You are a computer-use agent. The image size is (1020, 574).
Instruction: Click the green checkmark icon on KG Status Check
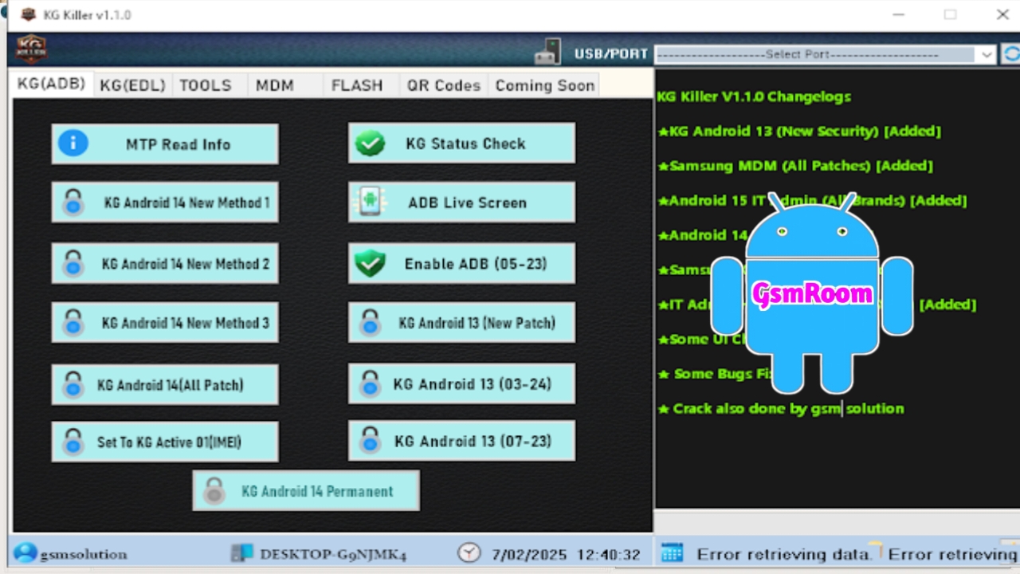(370, 143)
